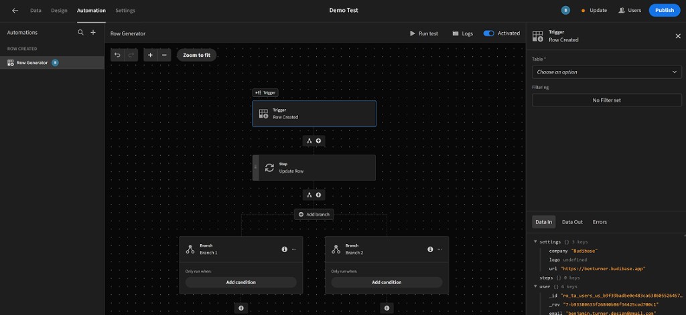Open the info icon on Branch 1
The image size is (686, 315).
[x=284, y=249]
